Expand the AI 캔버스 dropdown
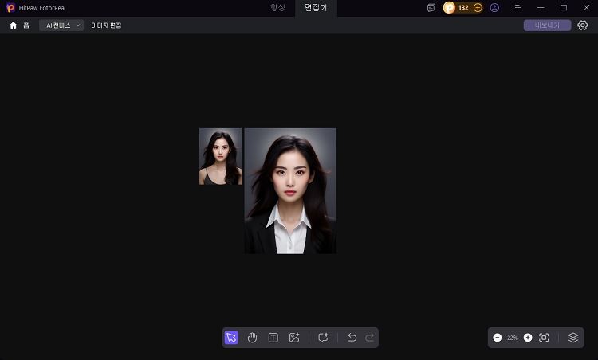 click(61, 25)
